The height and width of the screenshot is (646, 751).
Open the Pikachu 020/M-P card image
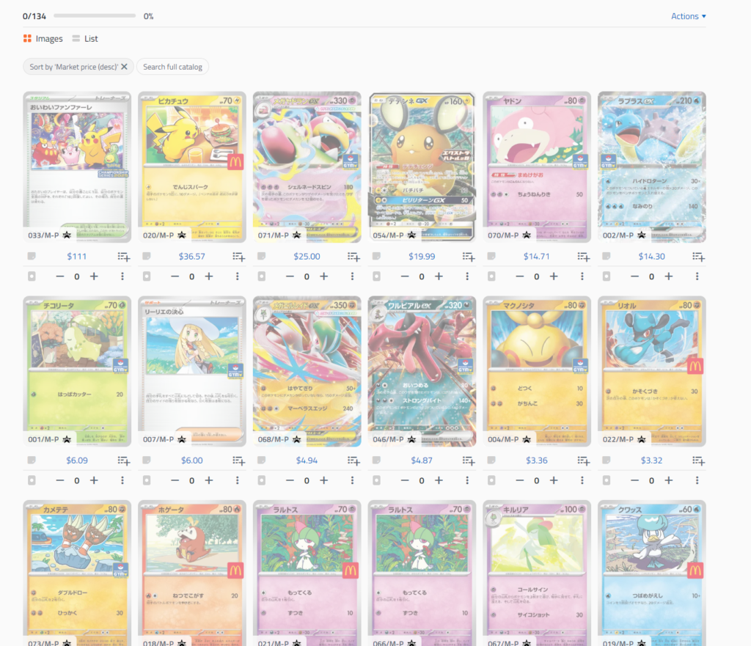(x=192, y=166)
